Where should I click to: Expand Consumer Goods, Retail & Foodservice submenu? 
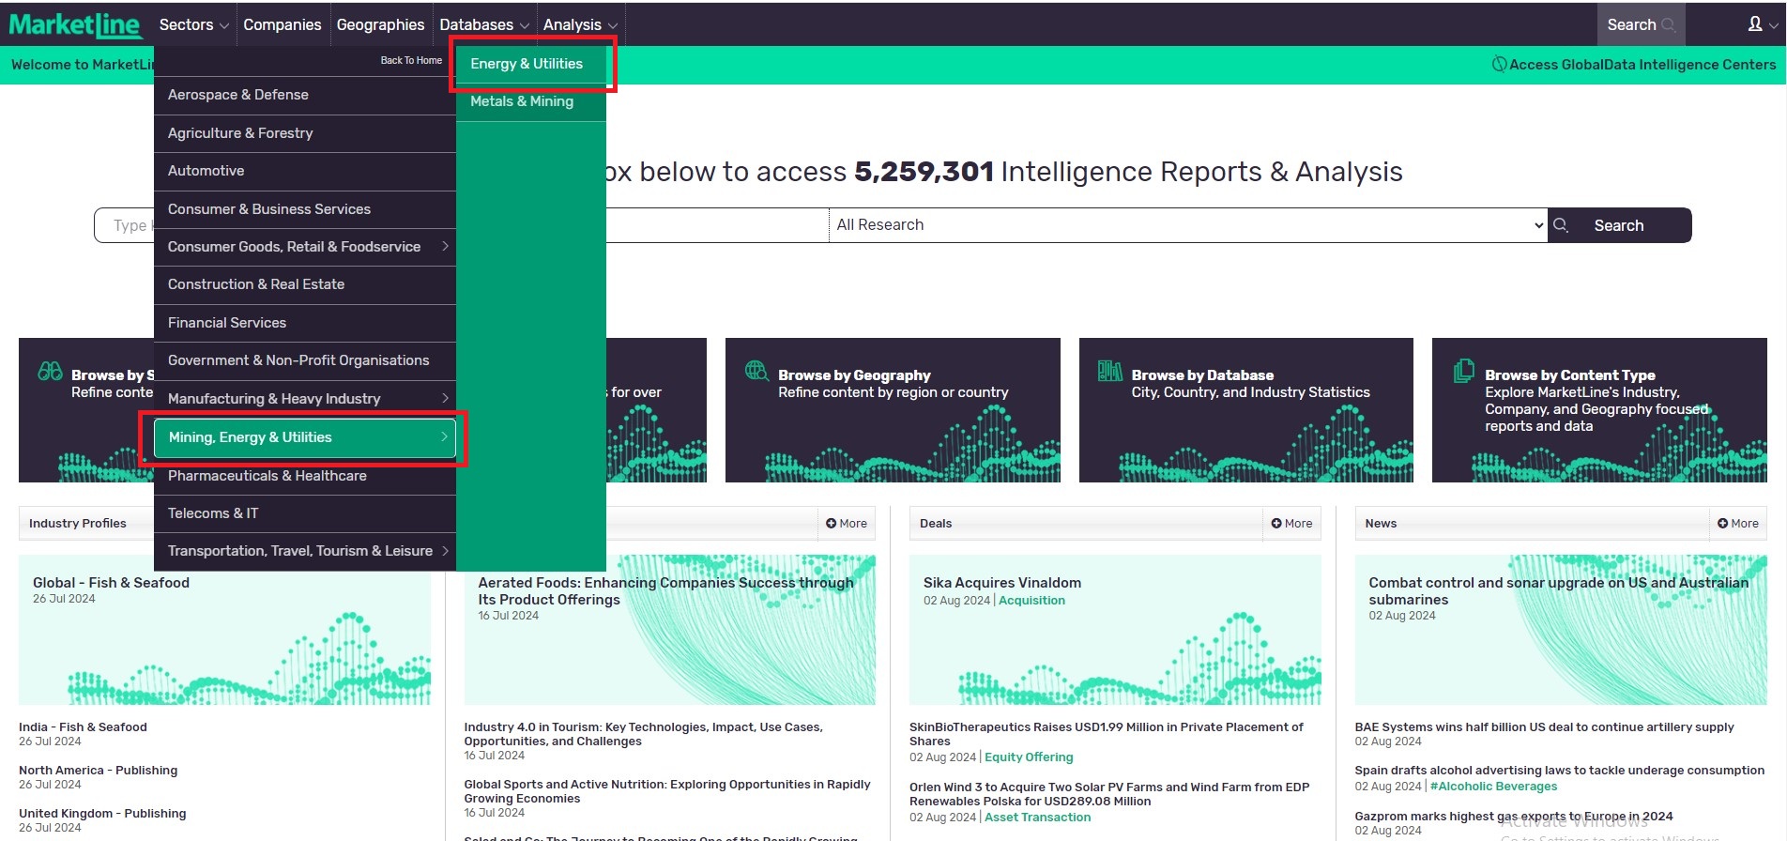pos(445,247)
